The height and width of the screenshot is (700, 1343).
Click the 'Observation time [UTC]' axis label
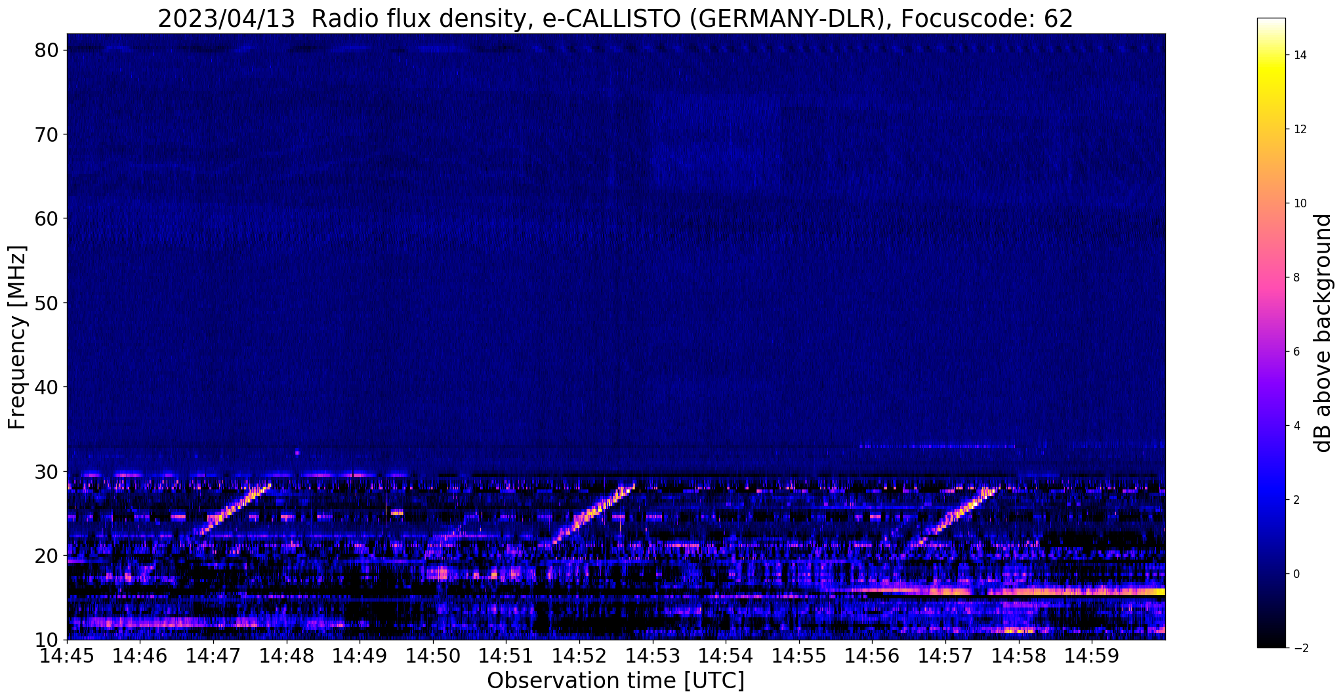point(615,681)
